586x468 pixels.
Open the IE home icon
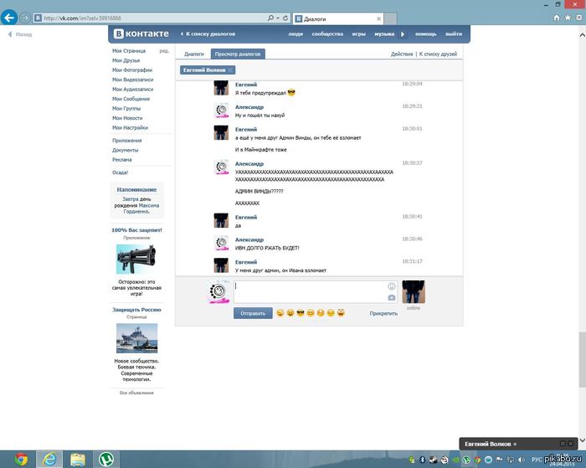click(557, 17)
